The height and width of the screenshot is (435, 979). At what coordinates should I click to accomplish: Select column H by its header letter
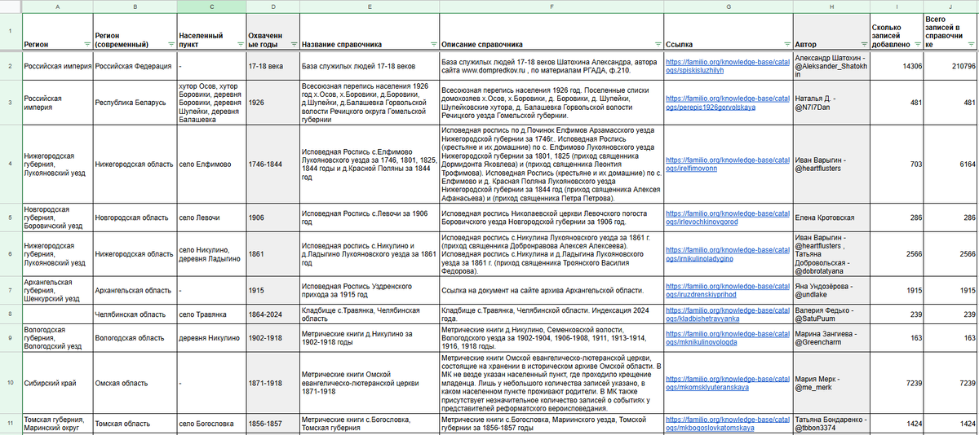pos(830,6)
